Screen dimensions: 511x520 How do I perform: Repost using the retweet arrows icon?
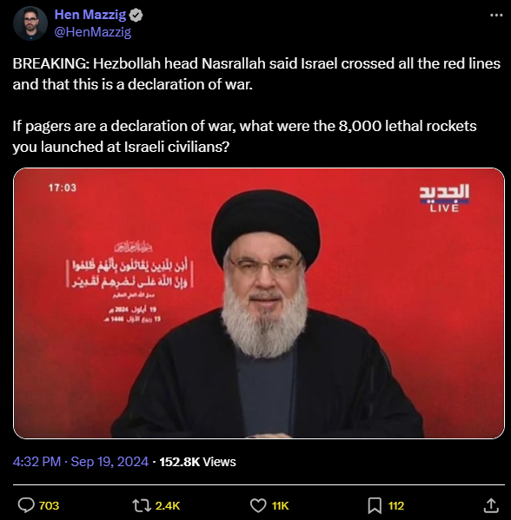142,506
